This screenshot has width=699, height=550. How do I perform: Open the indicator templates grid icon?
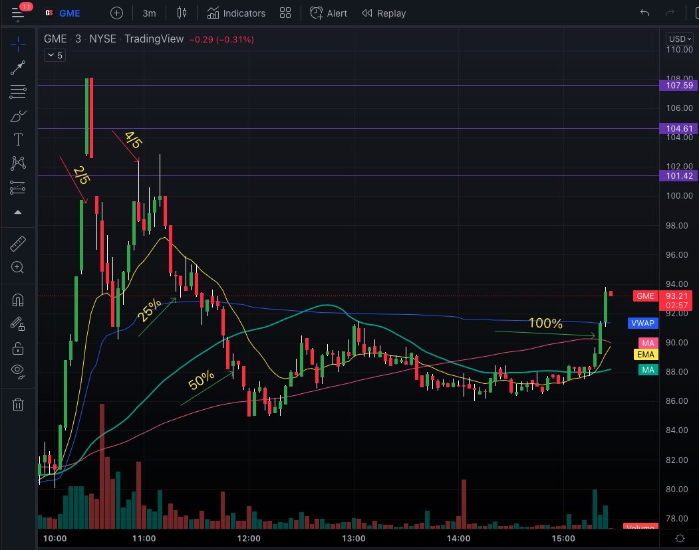(285, 13)
